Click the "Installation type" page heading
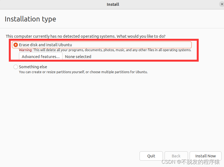Image resolution: width=224 pixels, height=167 pixels. point(30,19)
